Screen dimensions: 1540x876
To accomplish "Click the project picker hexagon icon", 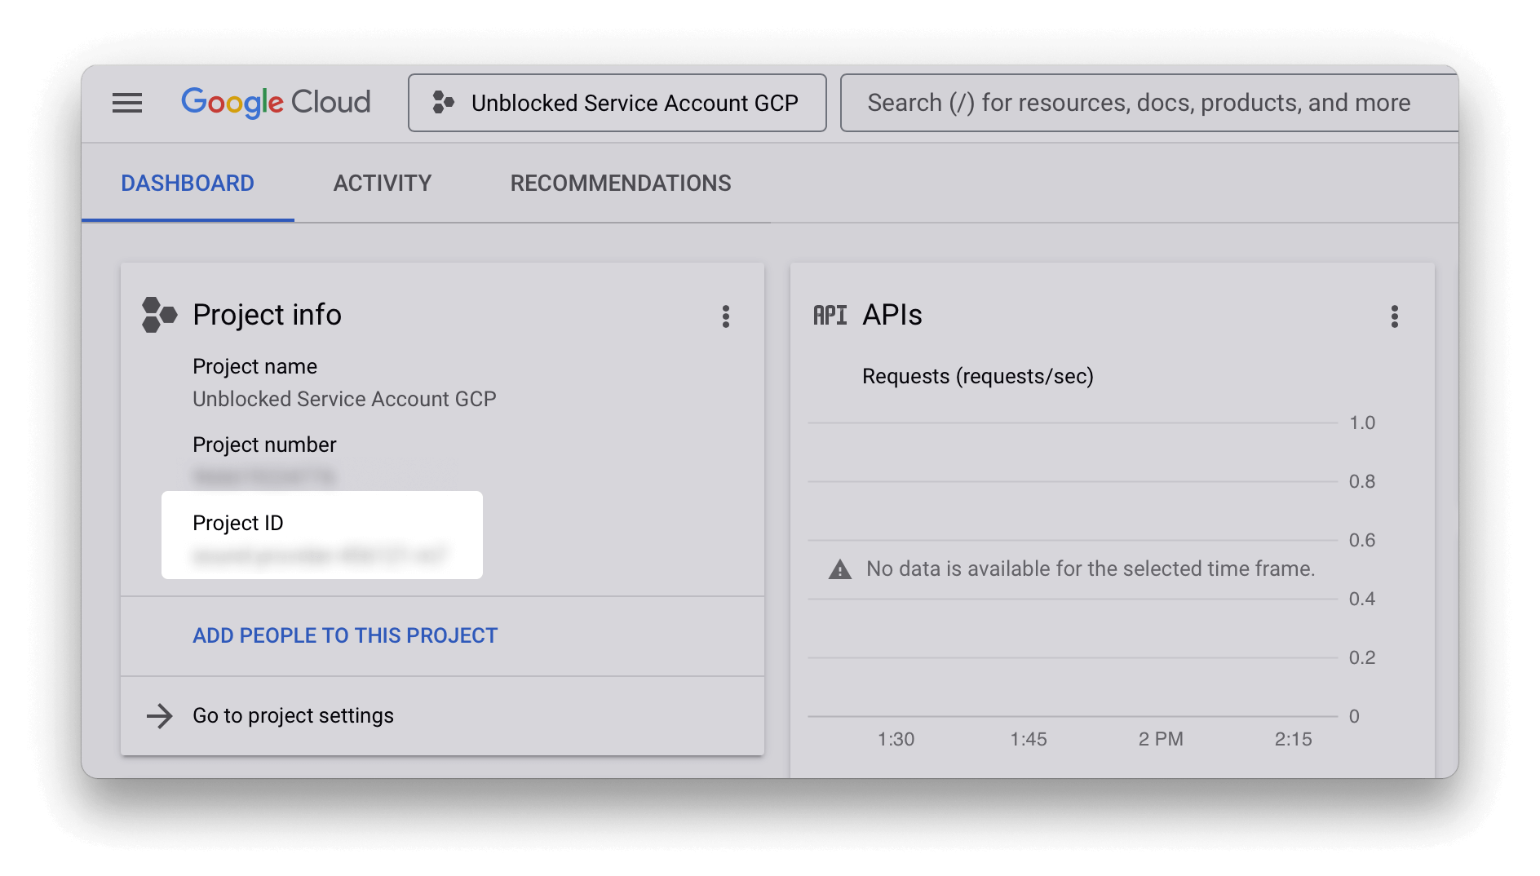I will point(443,102).
